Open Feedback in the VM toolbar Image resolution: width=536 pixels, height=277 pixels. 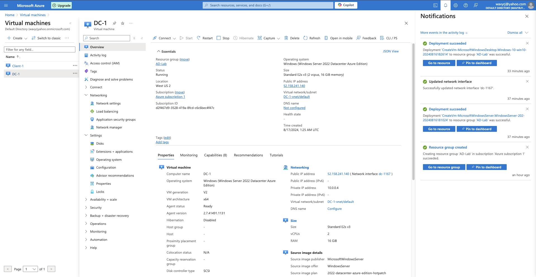click(x=366, y=38)
